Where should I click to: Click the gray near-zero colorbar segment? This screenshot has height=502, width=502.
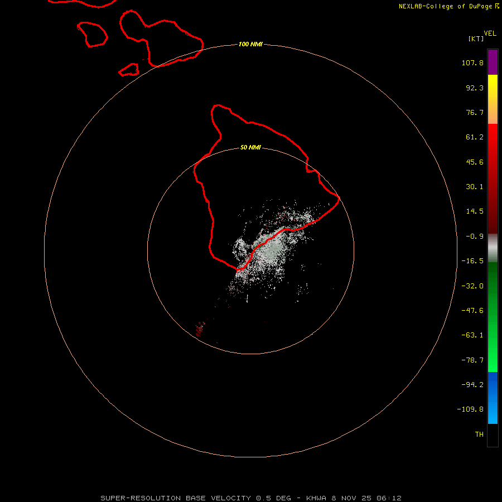tap(493, 248)
